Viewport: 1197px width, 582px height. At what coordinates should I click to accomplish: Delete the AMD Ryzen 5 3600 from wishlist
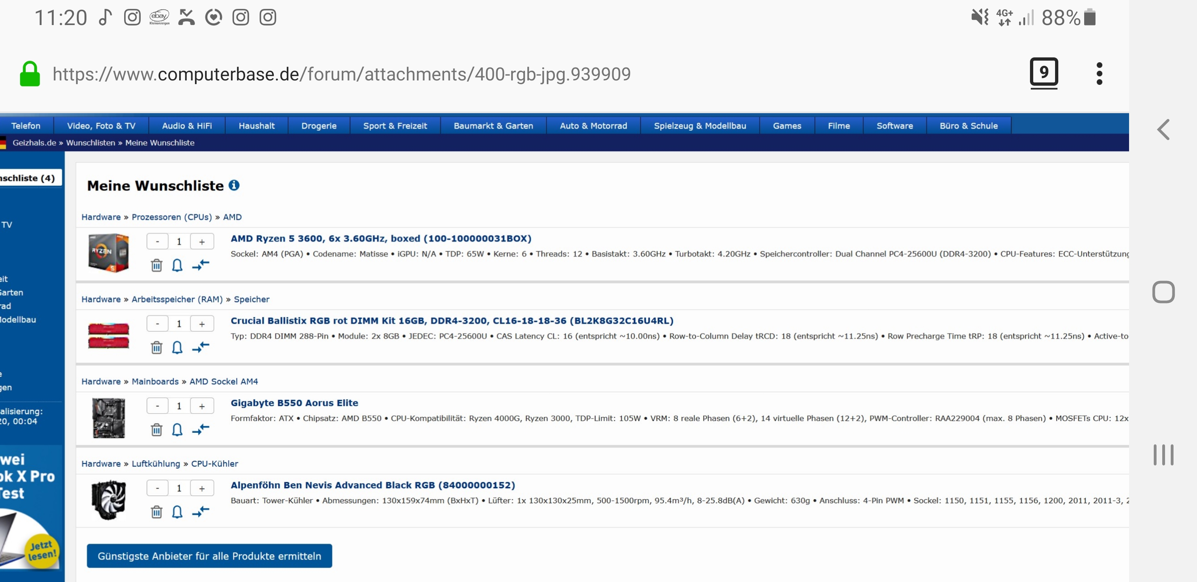[156, 265]
